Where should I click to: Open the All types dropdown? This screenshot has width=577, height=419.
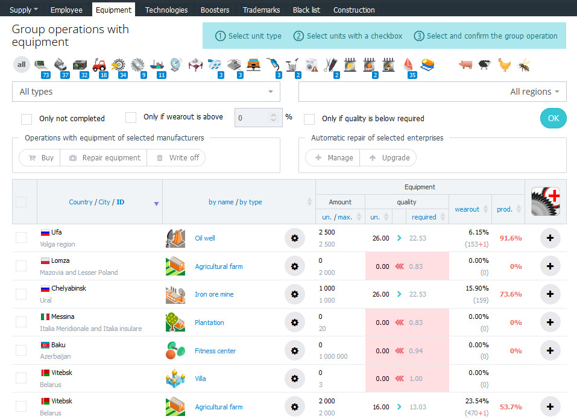(x=146, y=92)
